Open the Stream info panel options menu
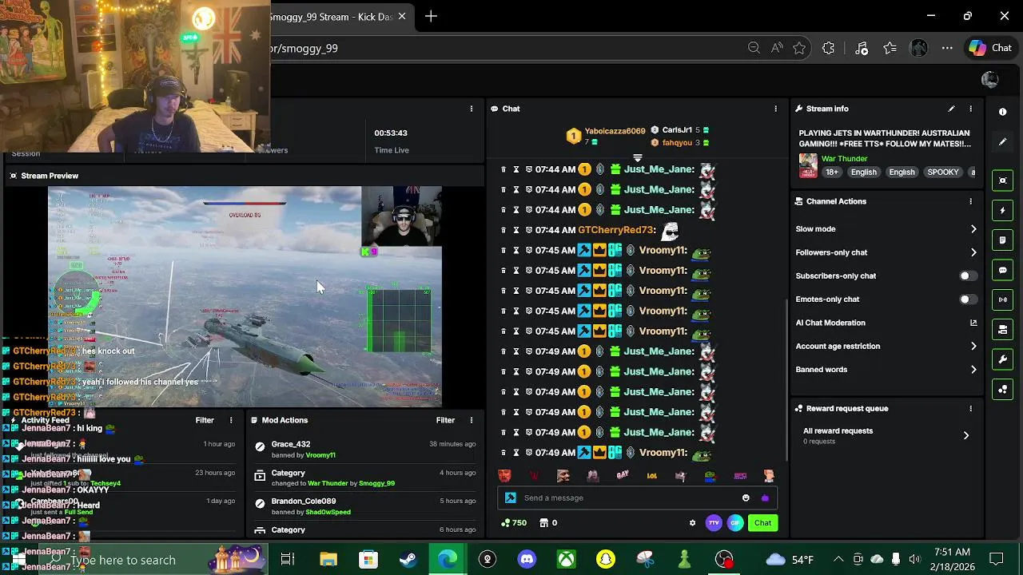The height and width of the screenshot is (575, 1023). coord(971,109)
